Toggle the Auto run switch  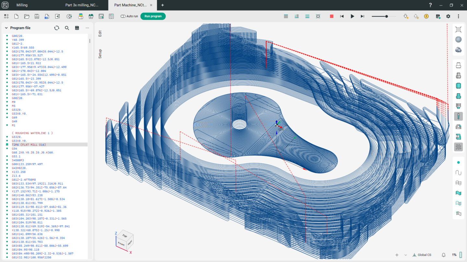point(124,16)
